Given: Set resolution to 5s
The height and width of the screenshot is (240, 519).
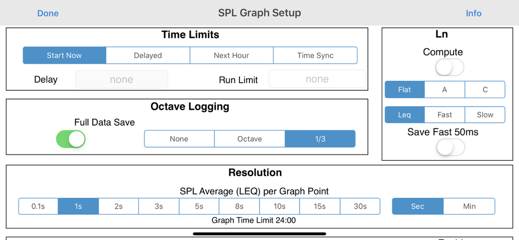Looking at the screenshot, I should [x=199, y=206].
